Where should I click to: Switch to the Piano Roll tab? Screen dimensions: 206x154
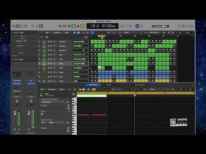pyautogui.click(x=93, y=85)
